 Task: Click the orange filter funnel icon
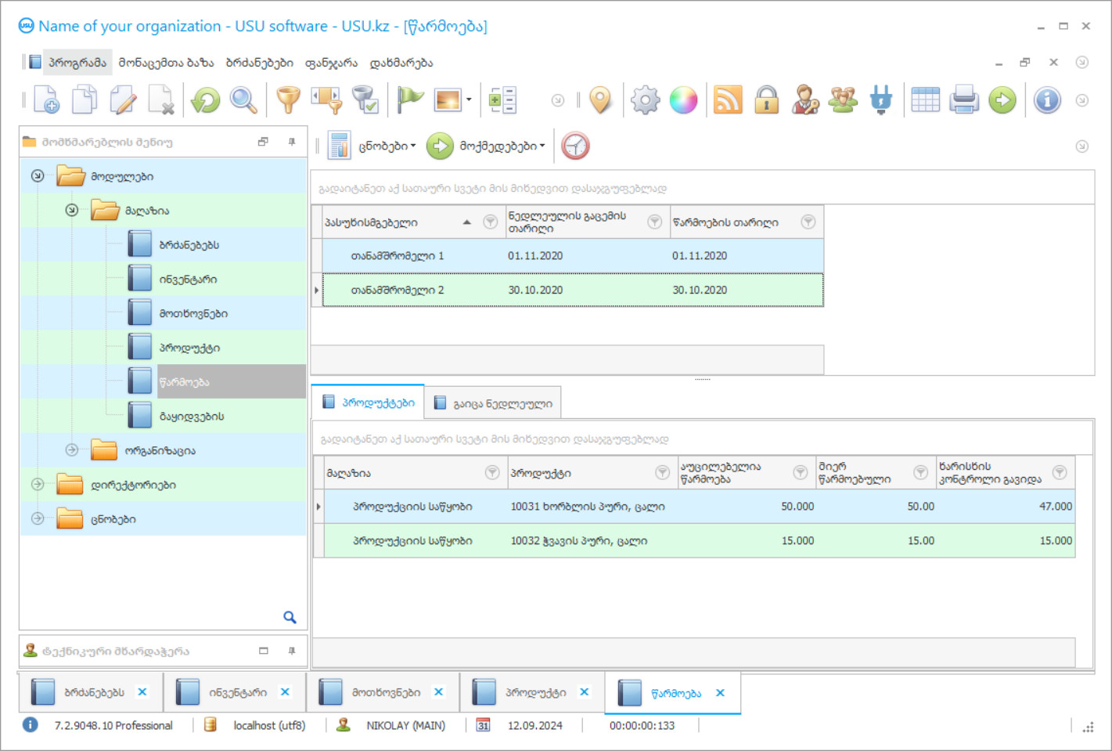tap(289, 100)
